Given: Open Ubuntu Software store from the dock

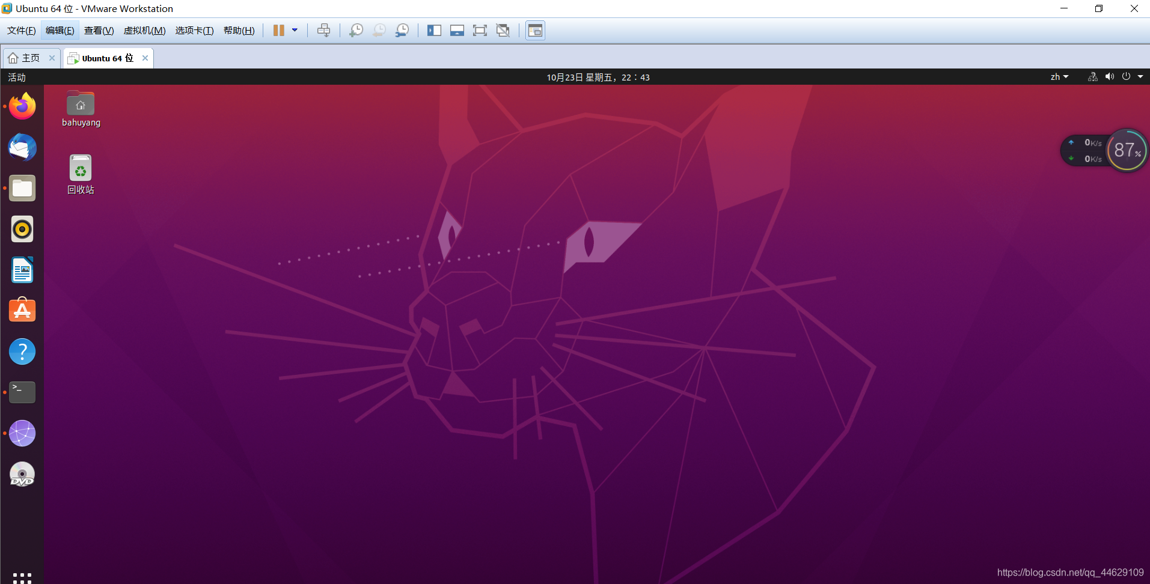Looking at the screenshot, I should pos(22,311).
